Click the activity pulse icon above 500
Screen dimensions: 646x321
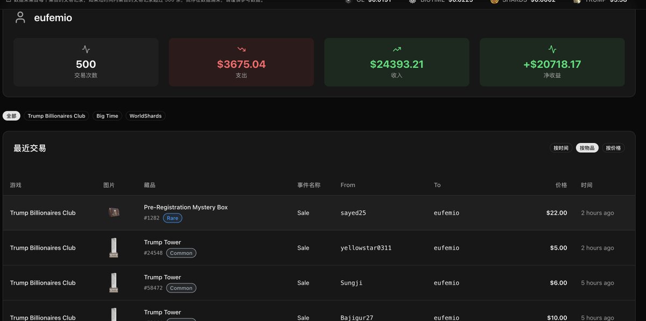click(86, 49)
